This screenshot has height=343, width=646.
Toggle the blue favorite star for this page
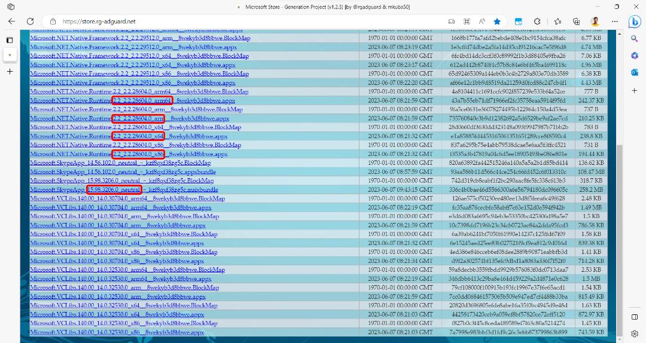click(497, 22)
